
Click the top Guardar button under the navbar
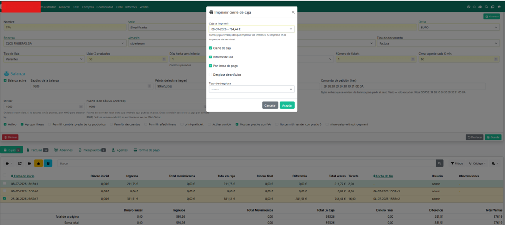point(492,17)
